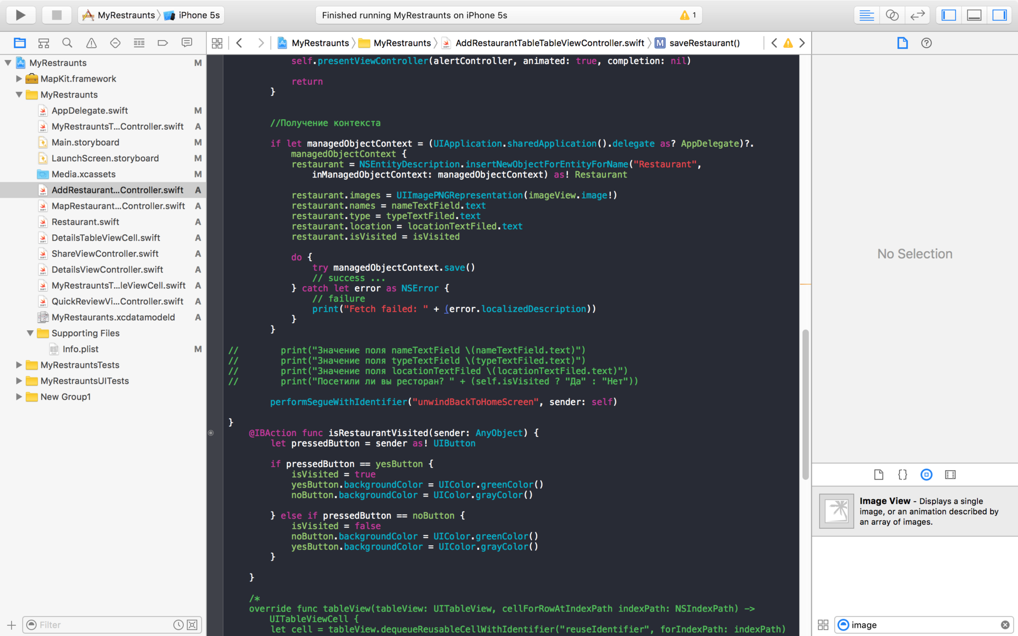Open the AddRestaurantTableTableViewController.swift breadcrumb
The image size is (1018, 636).
tap(543, 43)
